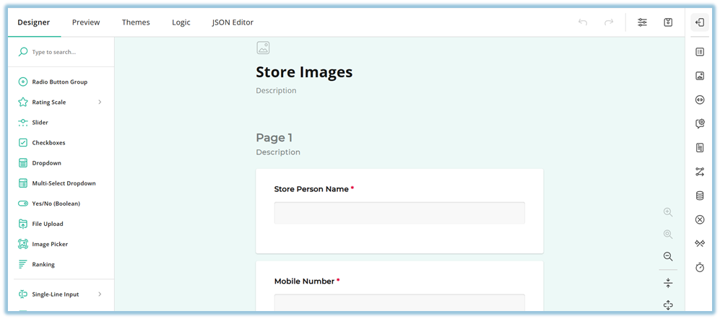Click the redo arrow in top toolbar
The height and width of the screenshot is (319, 720).
click(609, 22)
